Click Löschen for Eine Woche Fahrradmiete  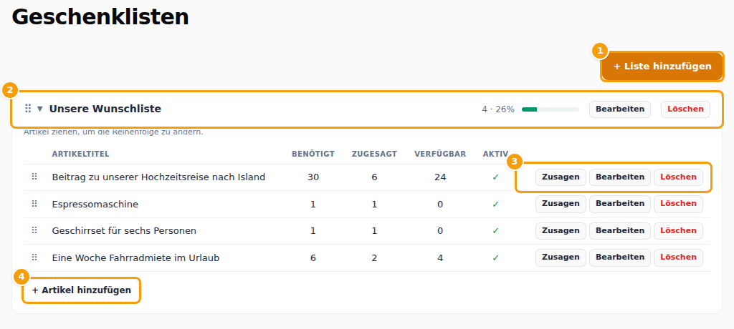pos(678,257)
